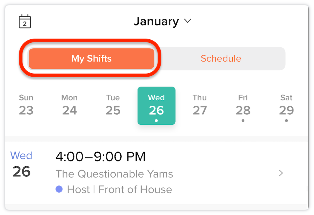Click the purple Host role dot
This screenshot has height=215, width=314.
59,189
